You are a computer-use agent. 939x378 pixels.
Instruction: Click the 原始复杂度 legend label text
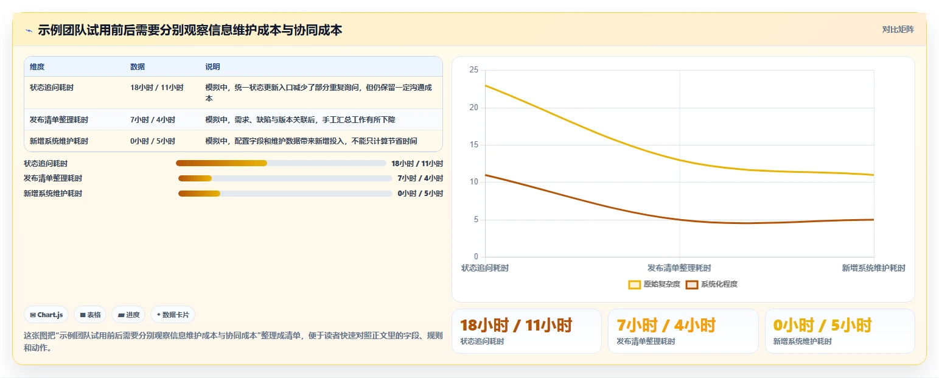tap(662, 284)
